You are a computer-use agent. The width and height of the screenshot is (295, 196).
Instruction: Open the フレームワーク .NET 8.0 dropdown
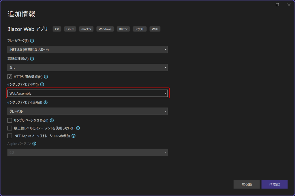tap(88, 49)
